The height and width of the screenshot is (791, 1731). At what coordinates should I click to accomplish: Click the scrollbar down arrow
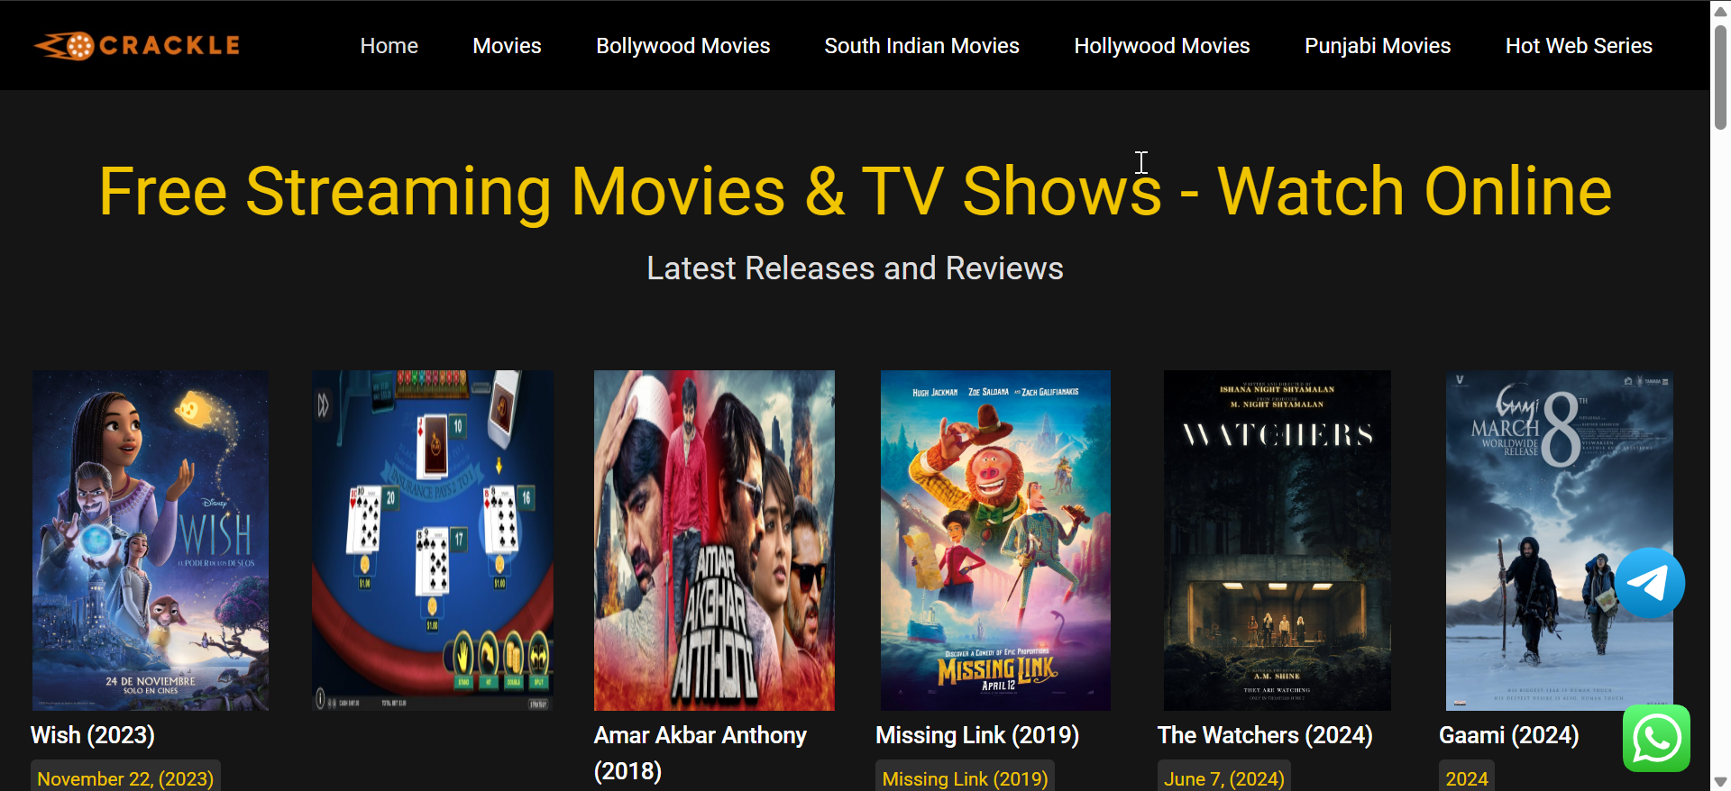coord(1720,781)
